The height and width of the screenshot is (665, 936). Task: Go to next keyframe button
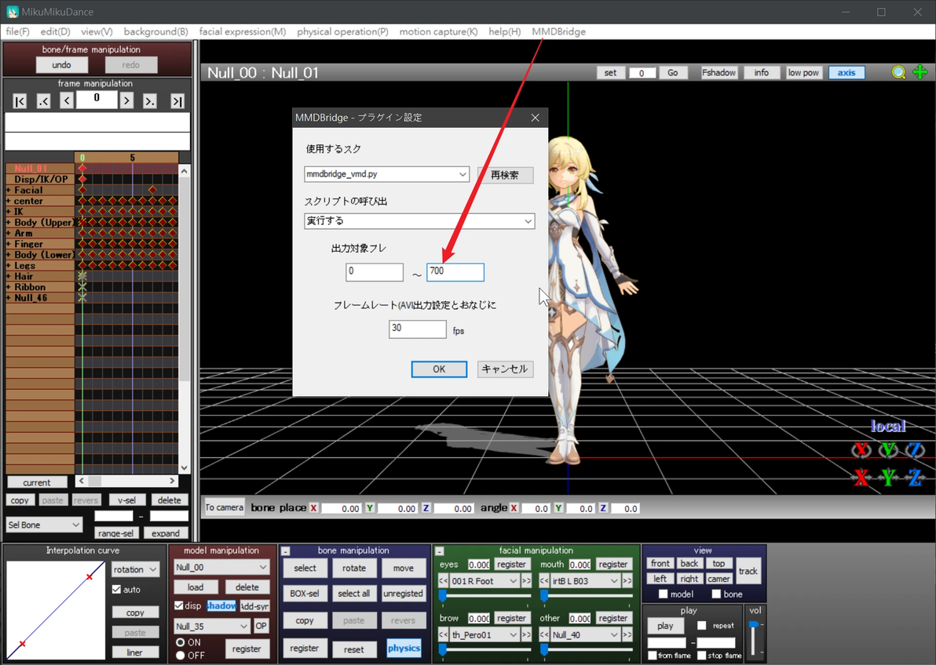click(150, 101)
